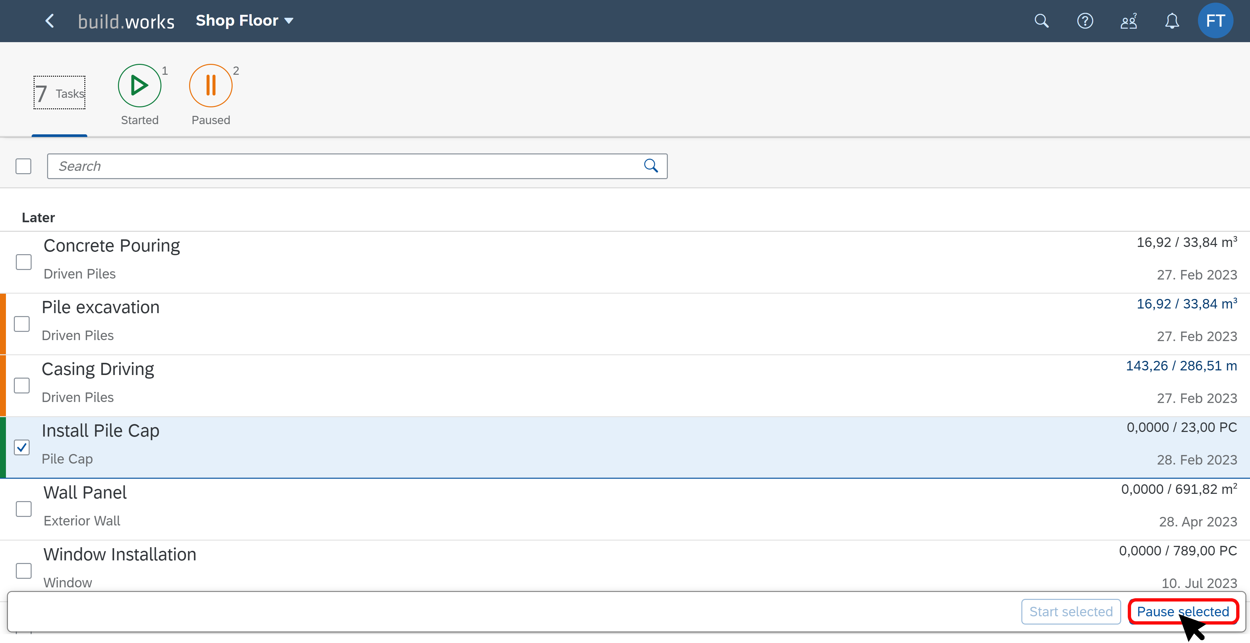Expand the Shop Floor dropdown
The height and width of the screenshot is (643, 1250).
(244, 21)
